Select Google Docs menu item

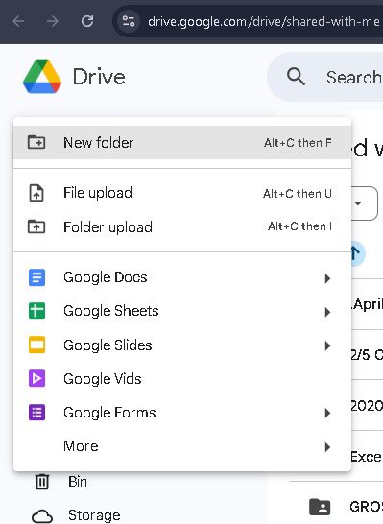[182, 277]
